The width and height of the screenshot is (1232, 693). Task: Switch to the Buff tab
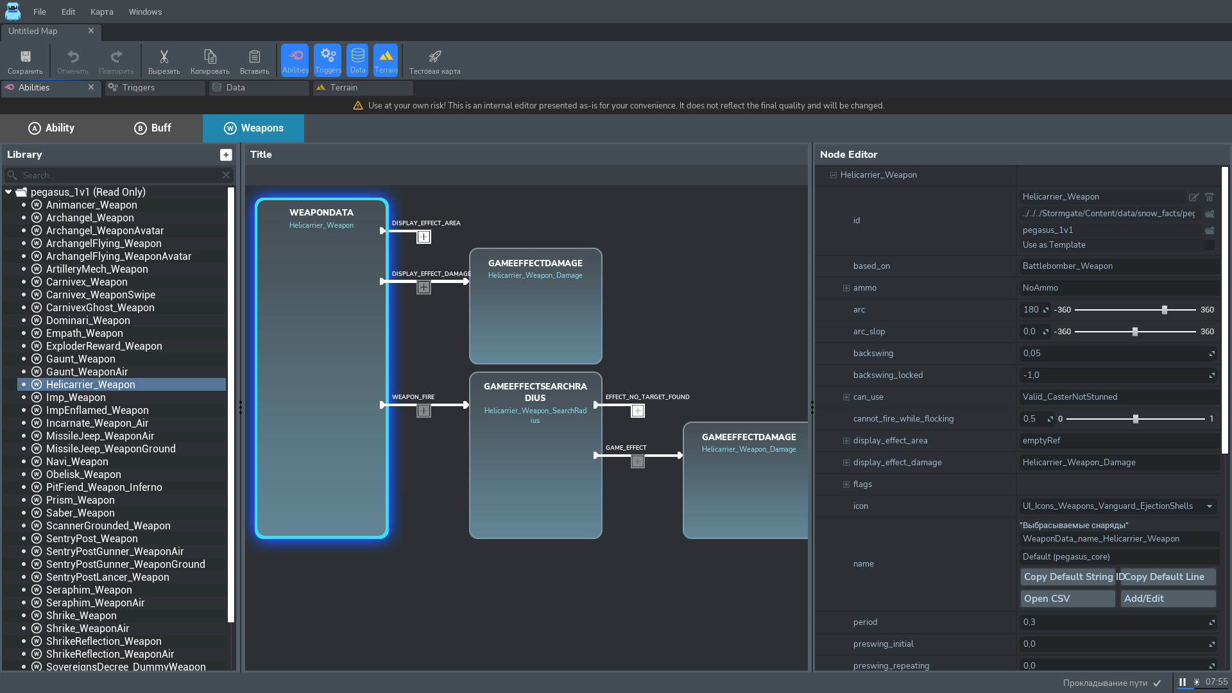153,128
